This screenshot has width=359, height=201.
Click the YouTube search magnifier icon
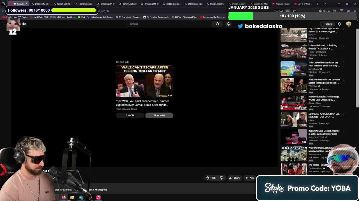tap(217, 24)
